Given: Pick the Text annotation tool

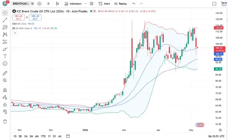Looking at the screenshot, I should tap(5, 56).
